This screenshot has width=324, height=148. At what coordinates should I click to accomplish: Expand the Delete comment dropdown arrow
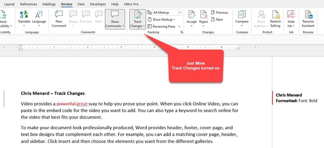tap(73, 26)
